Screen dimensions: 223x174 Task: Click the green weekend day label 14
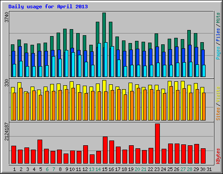[98, 169]
